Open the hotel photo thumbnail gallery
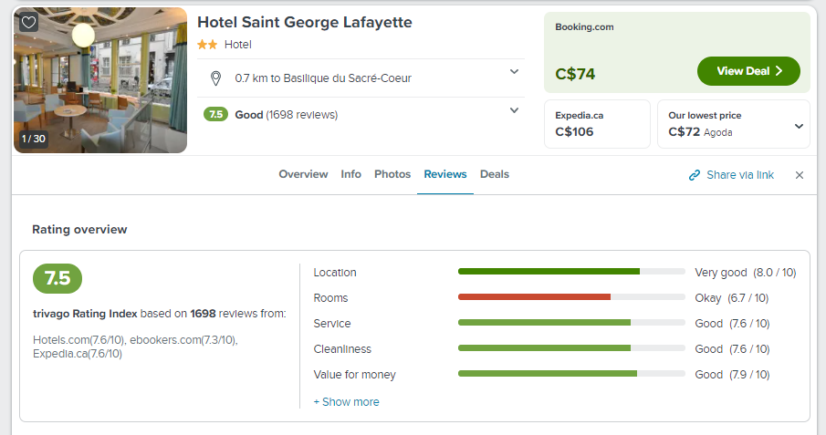This screenshot has height=435, width=826. (100, 80)
